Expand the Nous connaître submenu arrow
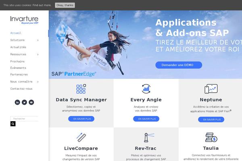The height and width of the screenshot is (161, 242). (38, 82)
